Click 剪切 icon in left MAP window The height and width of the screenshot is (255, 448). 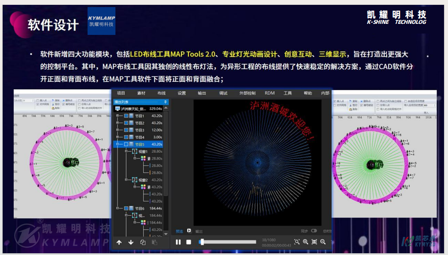pos(53,104)
